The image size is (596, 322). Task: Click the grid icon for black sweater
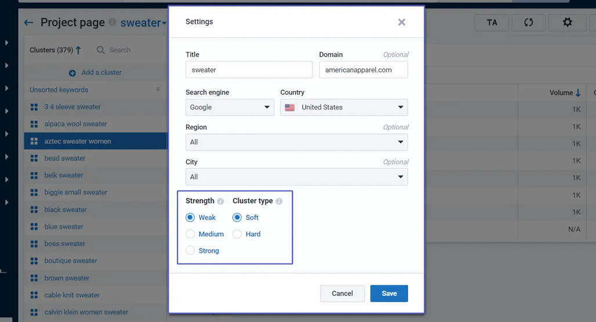[x=34, y=210]
